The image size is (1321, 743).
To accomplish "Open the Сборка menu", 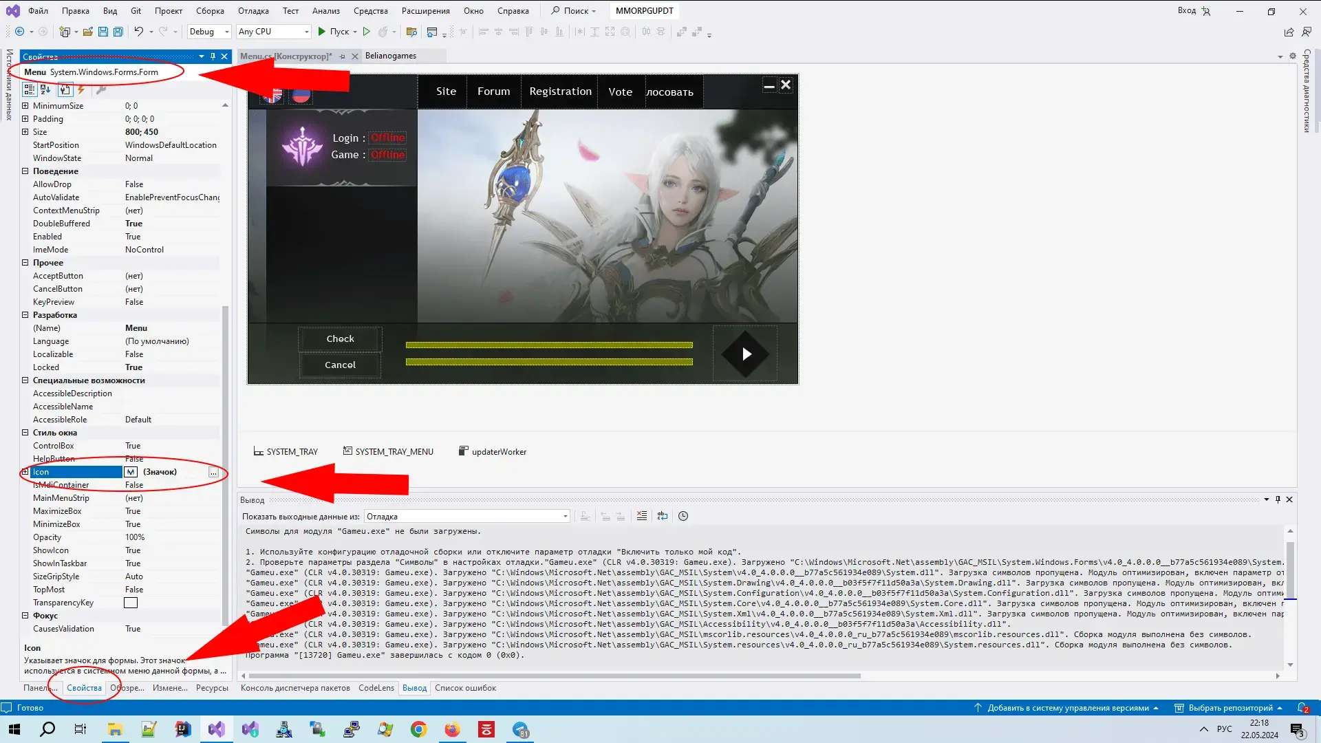I will tap(210, 11).
